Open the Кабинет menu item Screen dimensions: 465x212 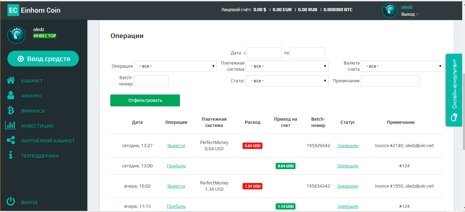tap(32, 81)
